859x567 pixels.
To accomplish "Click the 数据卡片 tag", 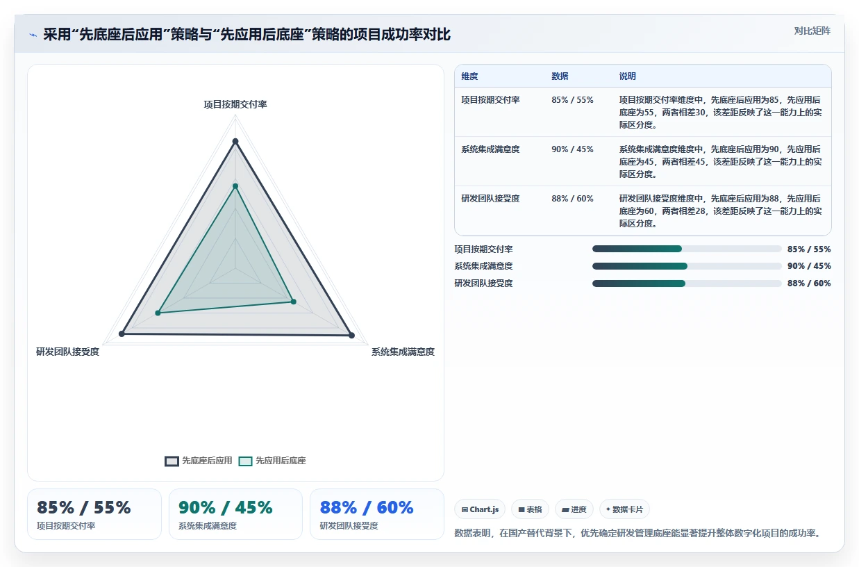I will (624, 509).
